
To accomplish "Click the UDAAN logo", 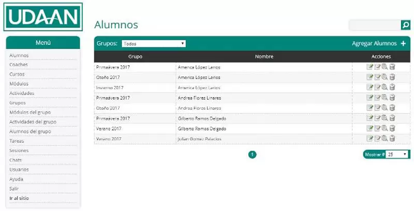I will coord(43,17).
